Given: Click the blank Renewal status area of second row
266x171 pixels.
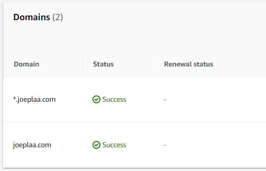Looking at the screenshot, I should point(216,145).
